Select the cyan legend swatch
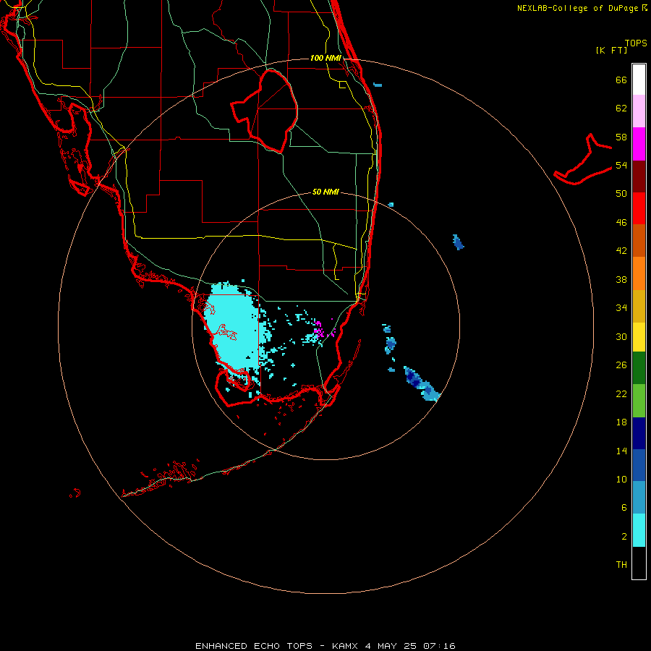 (x=639, y=530)
